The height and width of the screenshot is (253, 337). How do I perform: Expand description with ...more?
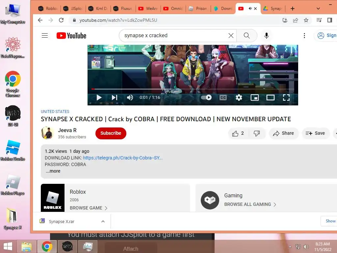tap(53, 171)
